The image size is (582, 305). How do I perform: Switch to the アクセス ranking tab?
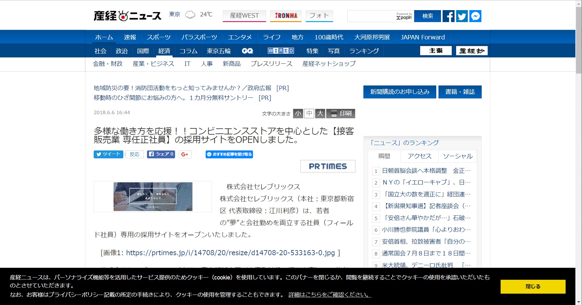tap(420, 156)
